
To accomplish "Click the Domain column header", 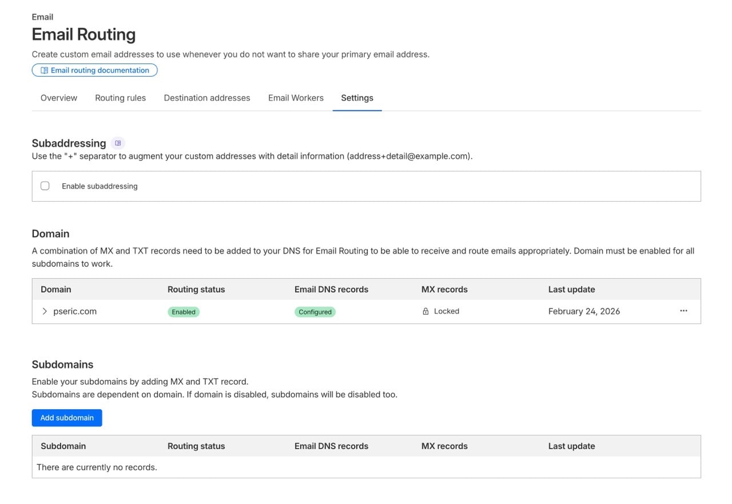I will pyautogui.click(x=55, y=289).
